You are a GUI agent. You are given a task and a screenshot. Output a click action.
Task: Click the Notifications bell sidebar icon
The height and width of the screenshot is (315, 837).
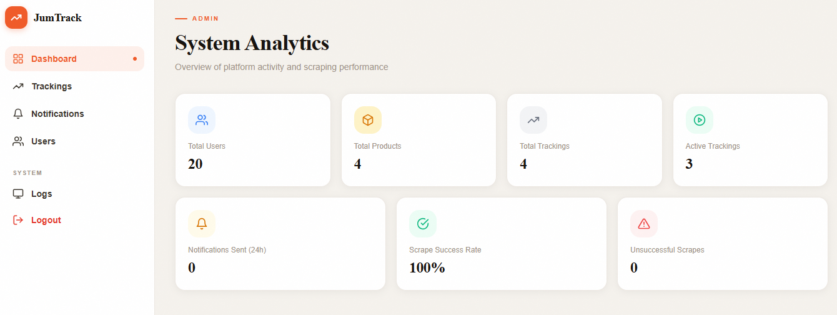(x=18, y=114)
